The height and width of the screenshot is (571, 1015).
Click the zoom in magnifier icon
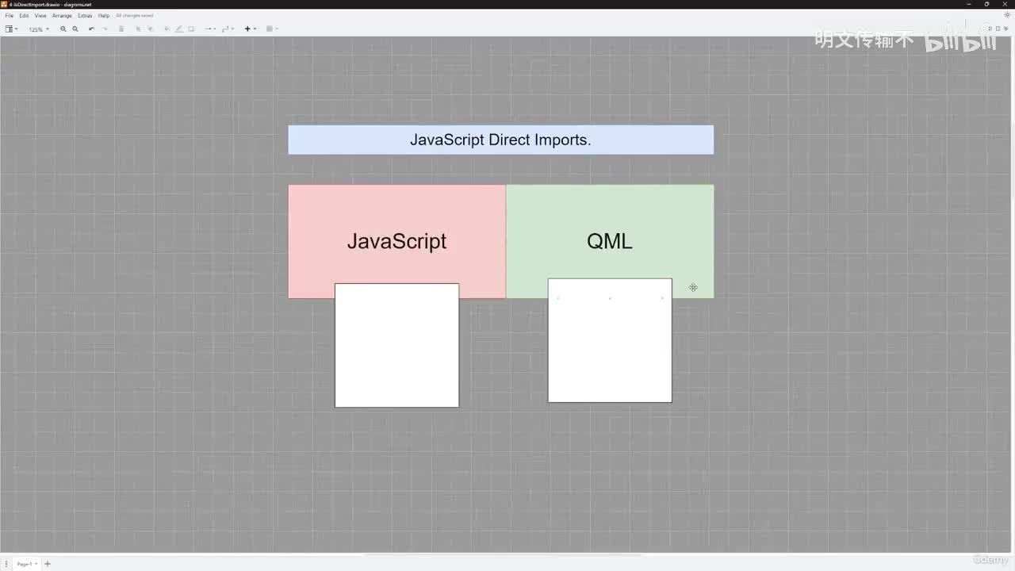point(63,29)
